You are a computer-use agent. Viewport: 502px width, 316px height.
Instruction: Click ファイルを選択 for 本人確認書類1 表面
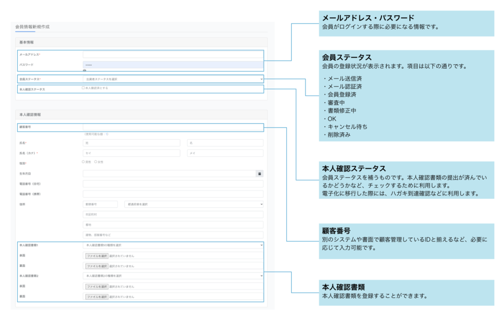coord(97,256)
